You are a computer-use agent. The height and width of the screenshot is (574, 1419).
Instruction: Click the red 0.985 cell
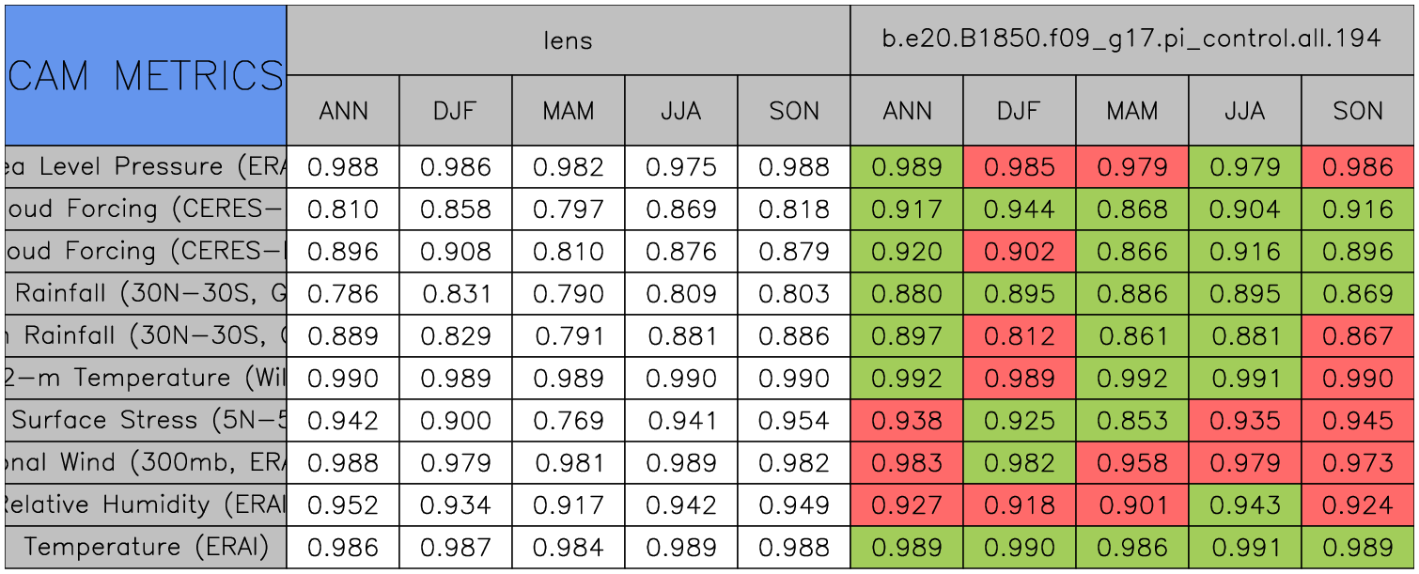pyautogui.click(x=1019, y=167)
